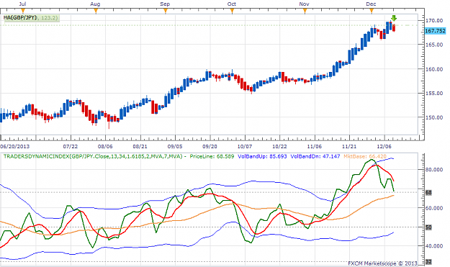450x267 pixels.
Task: Click the current price tag 167.752
Action: click(435, 31)
